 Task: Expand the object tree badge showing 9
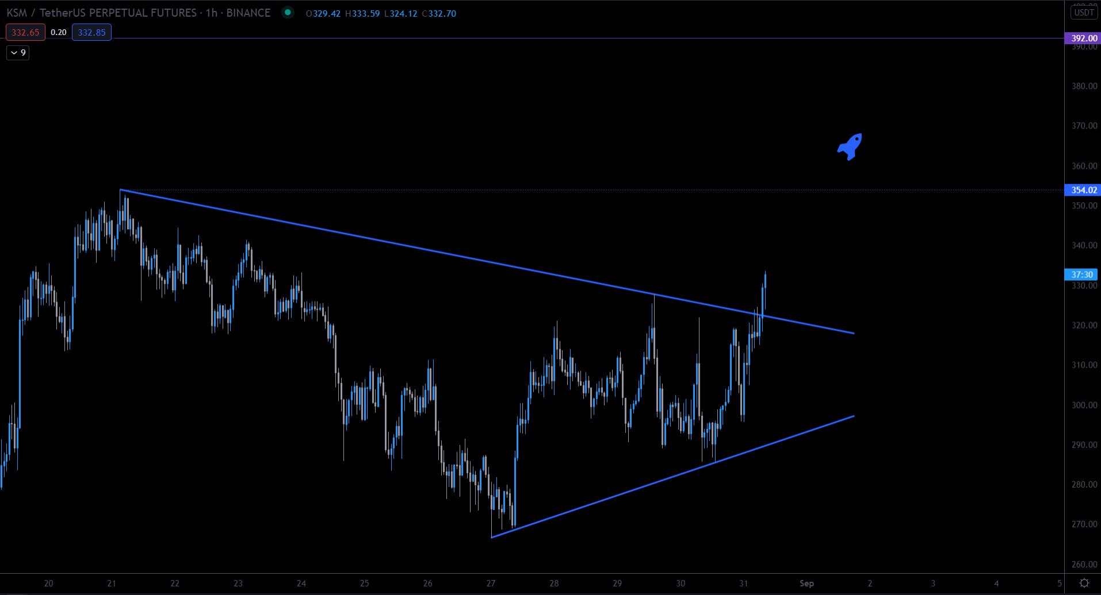click(17, 52)
